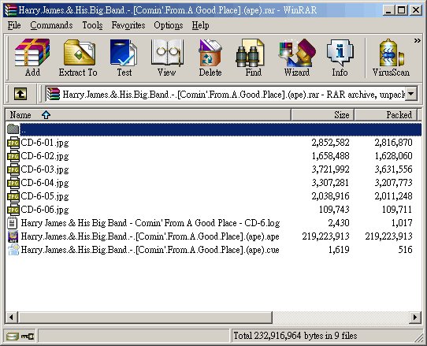The image size is (427, 346).
Task: Click the APE file icon
Action: [13, 236]
